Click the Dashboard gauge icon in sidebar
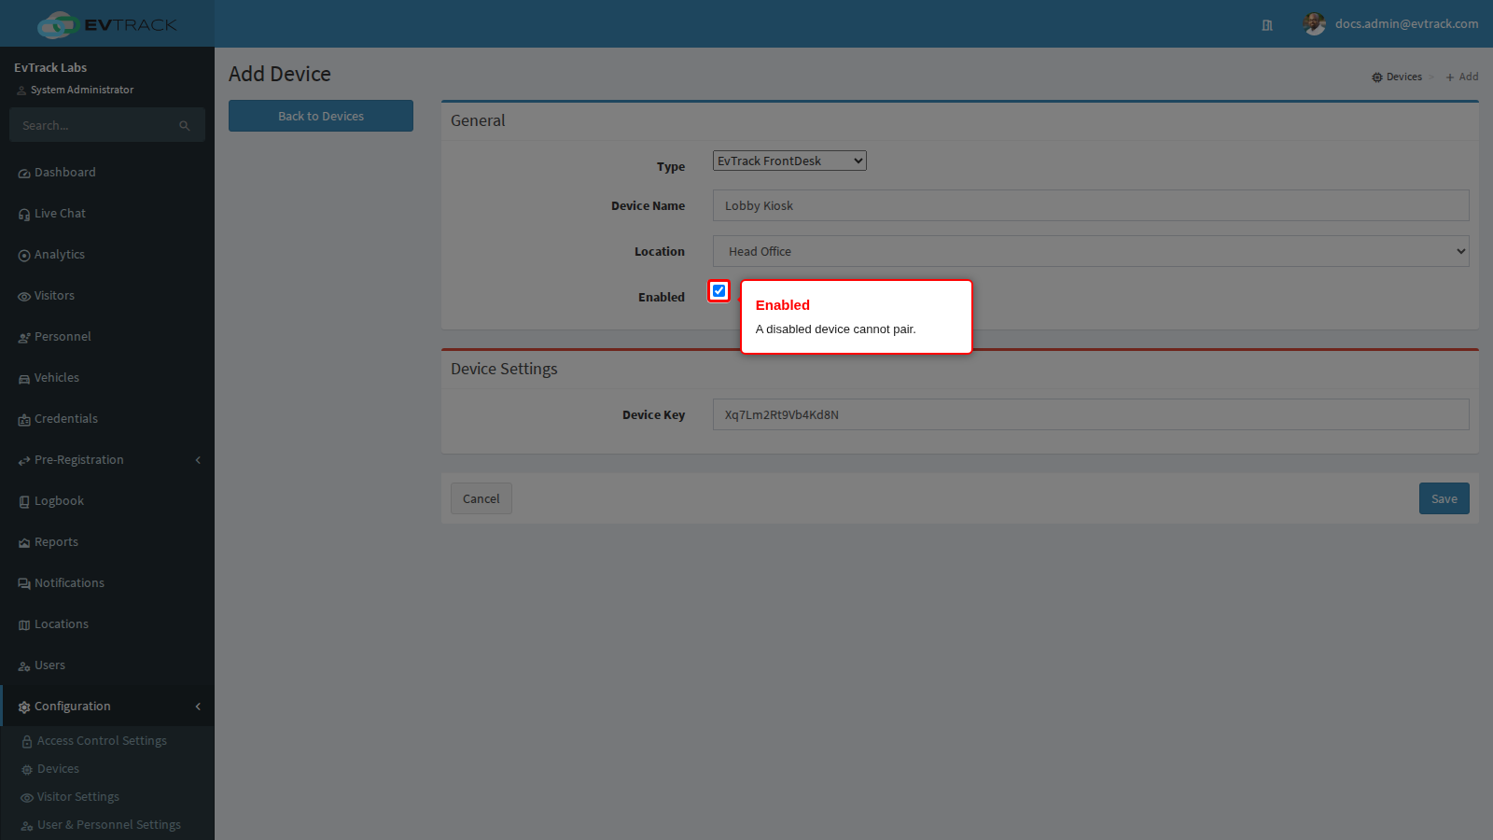The image size is (1493, 840). coord(24,174)
